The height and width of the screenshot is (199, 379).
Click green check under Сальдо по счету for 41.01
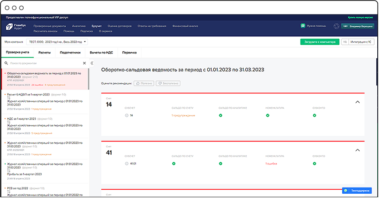click(174, 163)
